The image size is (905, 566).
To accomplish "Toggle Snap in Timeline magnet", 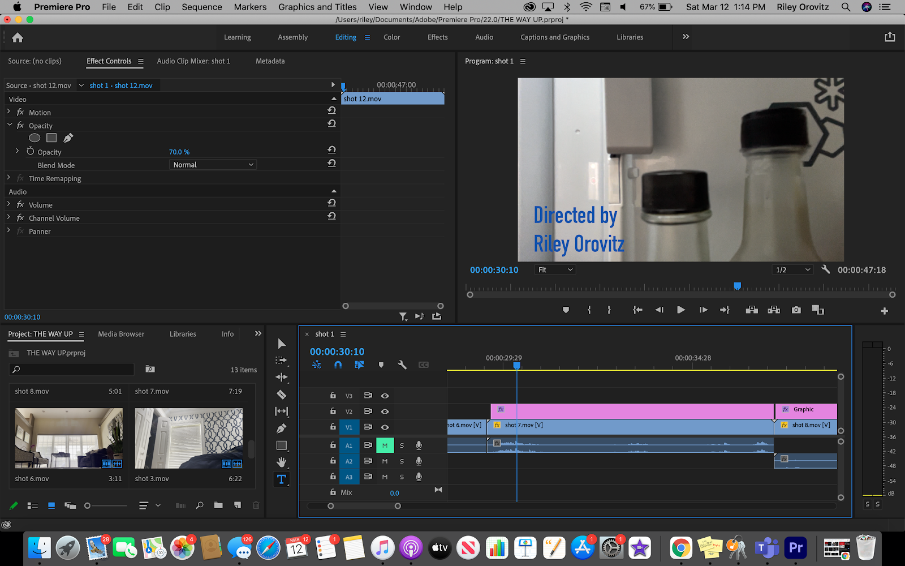I will tap(338, 365).
